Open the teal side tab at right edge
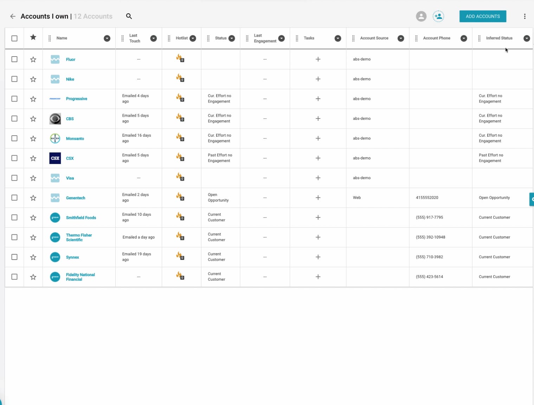534x405 pixels. point(532,199)
